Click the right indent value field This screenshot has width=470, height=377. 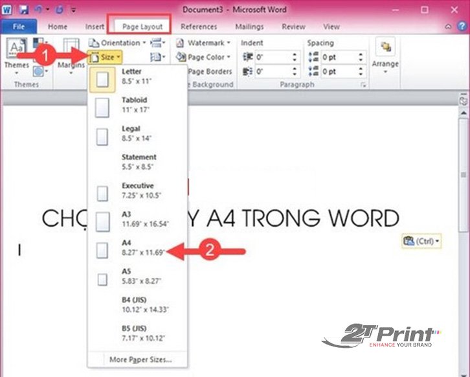tap(272, 71)
